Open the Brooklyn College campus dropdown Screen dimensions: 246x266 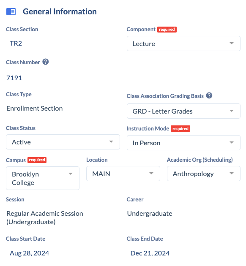point(43,178)
